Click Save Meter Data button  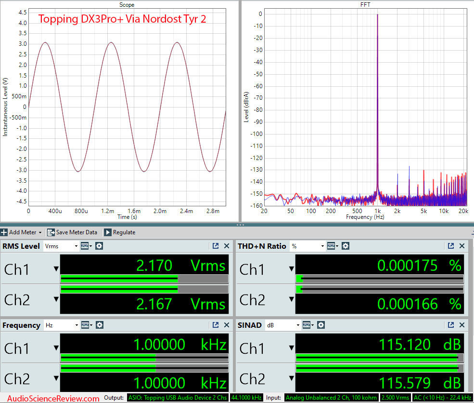pos(72,232)
